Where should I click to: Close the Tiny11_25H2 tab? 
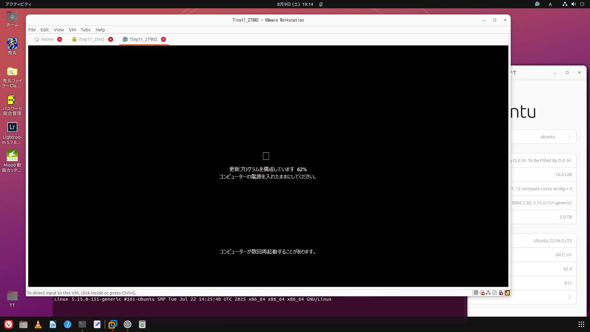(111, 39)
